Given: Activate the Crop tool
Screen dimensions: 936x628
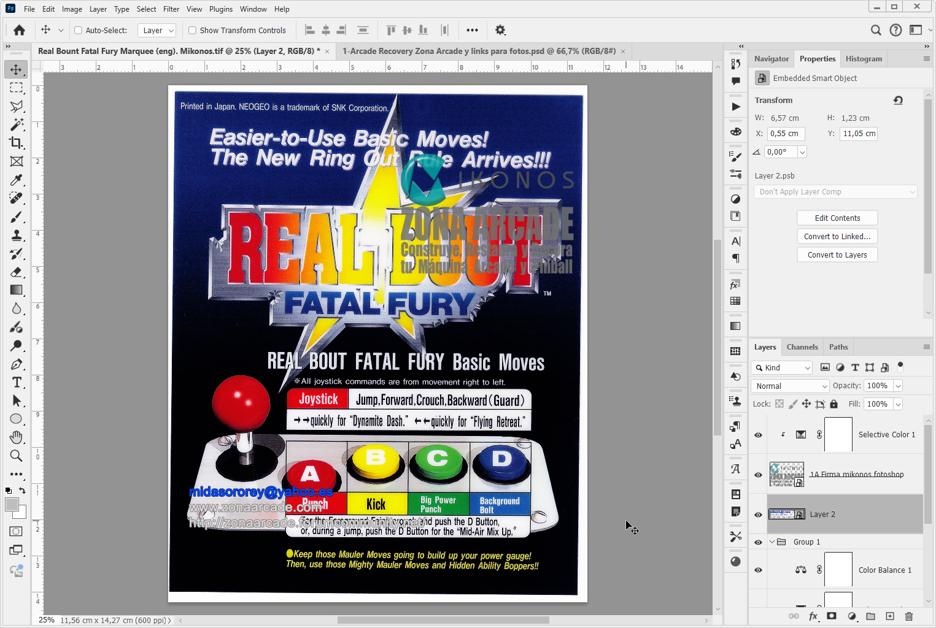Looking at the screenshot, I should [17, 143].
